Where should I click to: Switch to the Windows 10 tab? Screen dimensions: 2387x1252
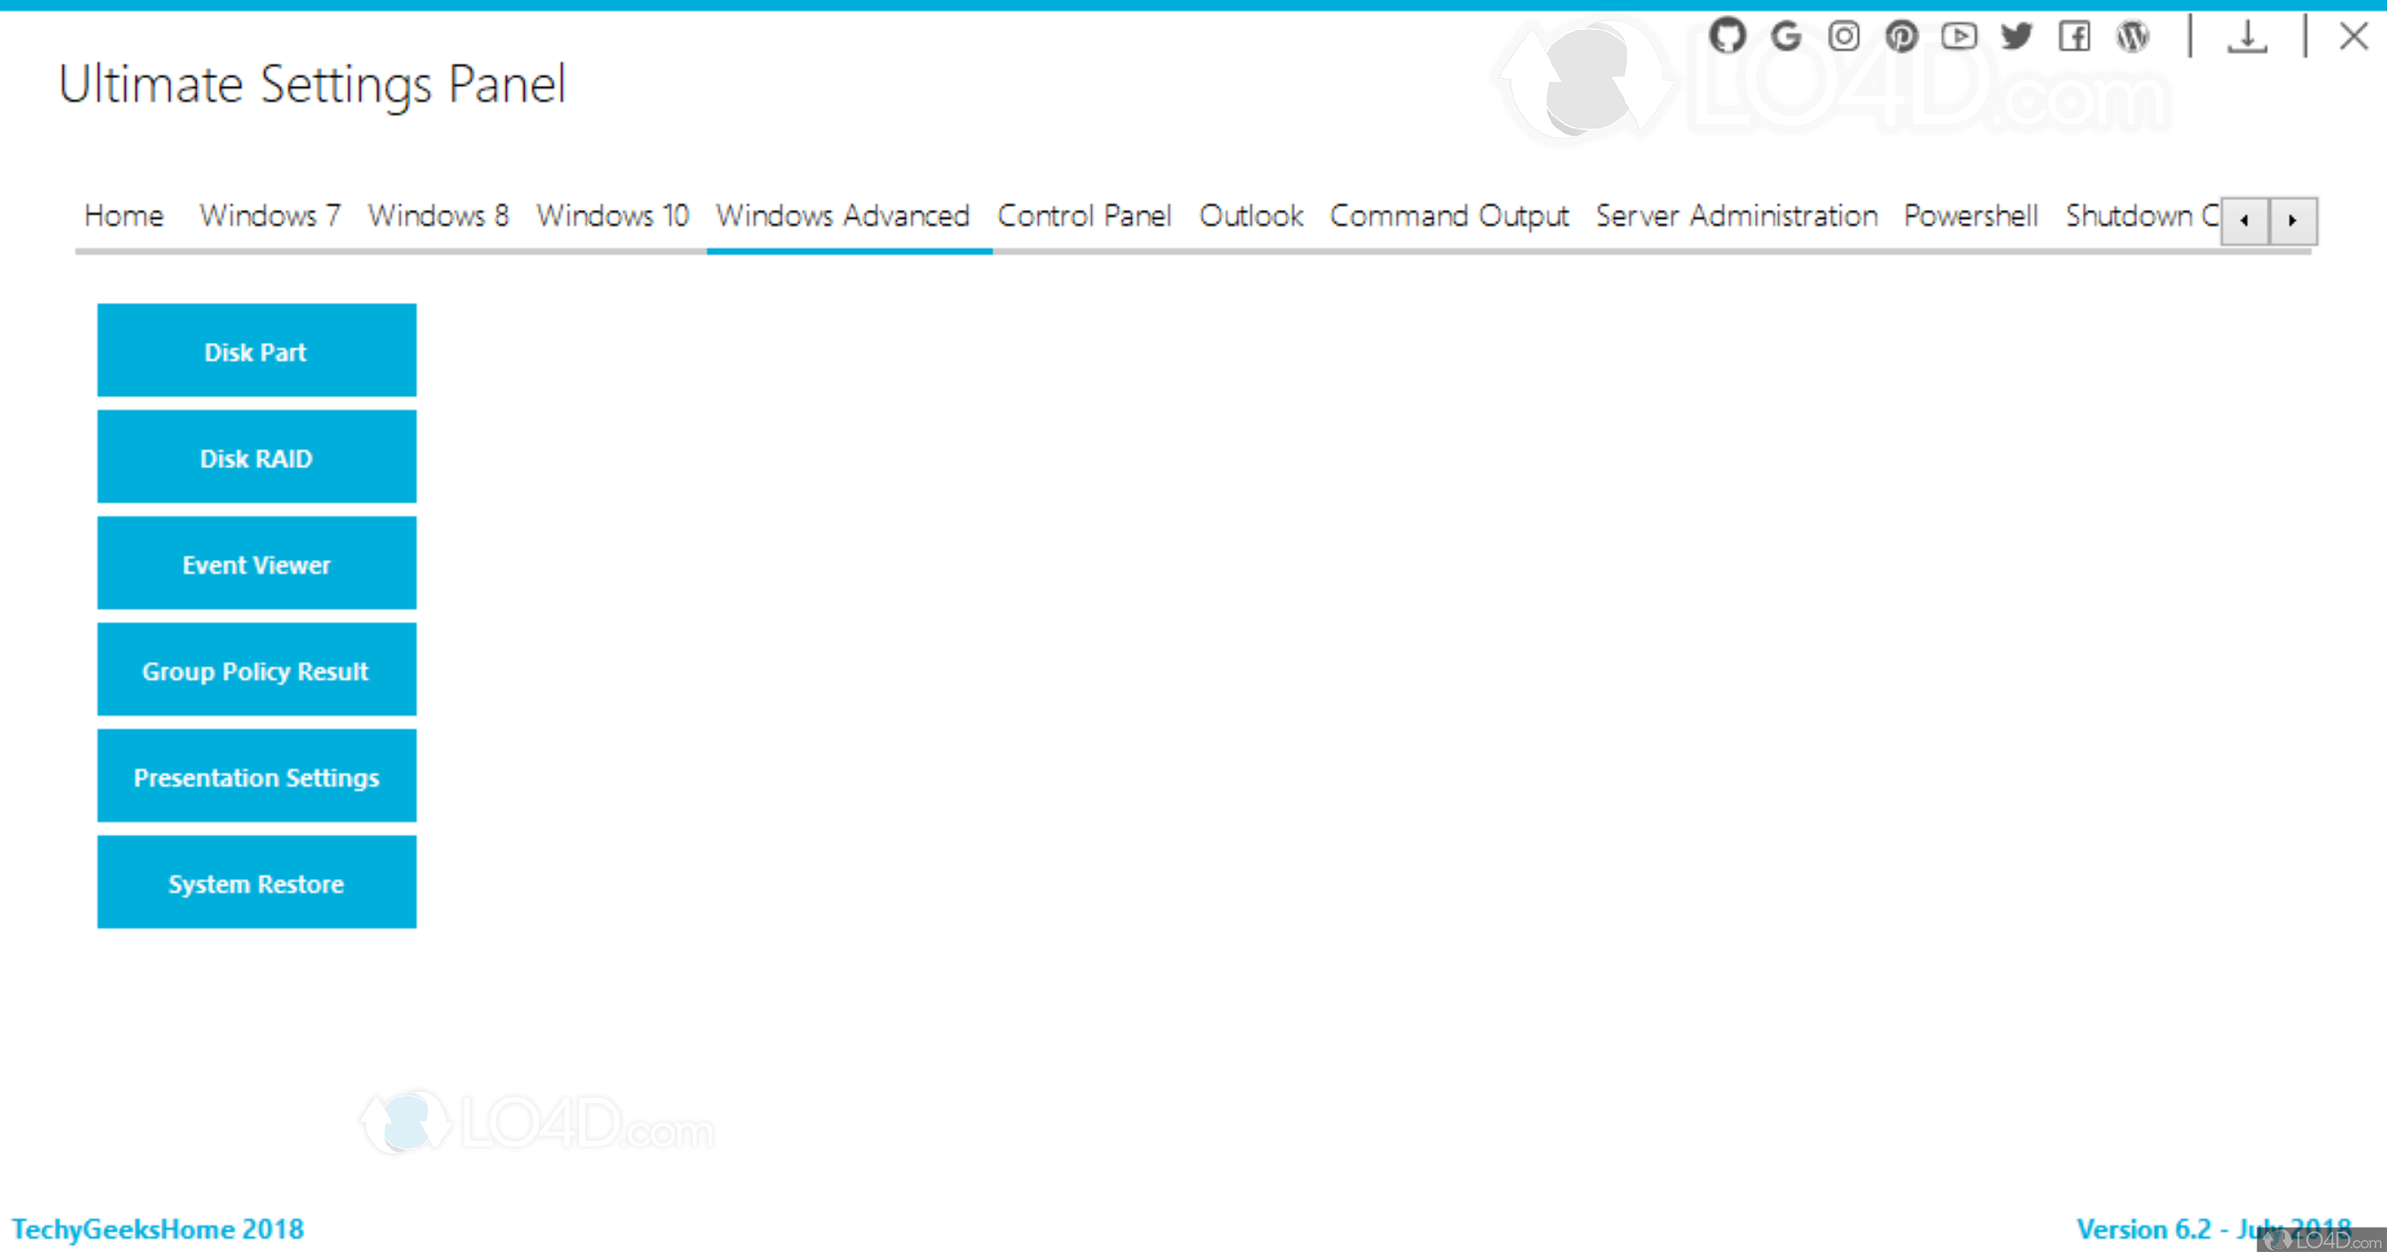point(612,216)
